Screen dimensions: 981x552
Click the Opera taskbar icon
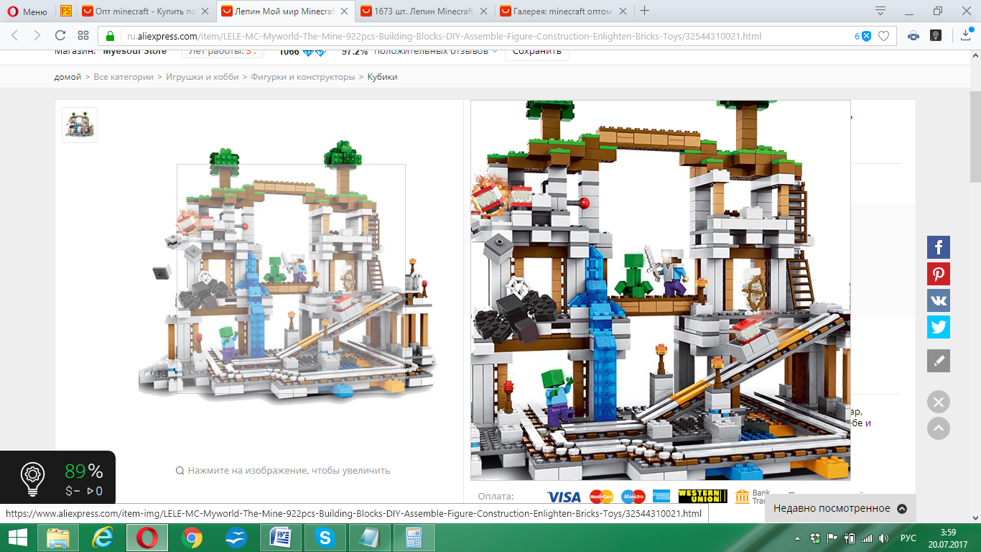click(x=147, y=538)
